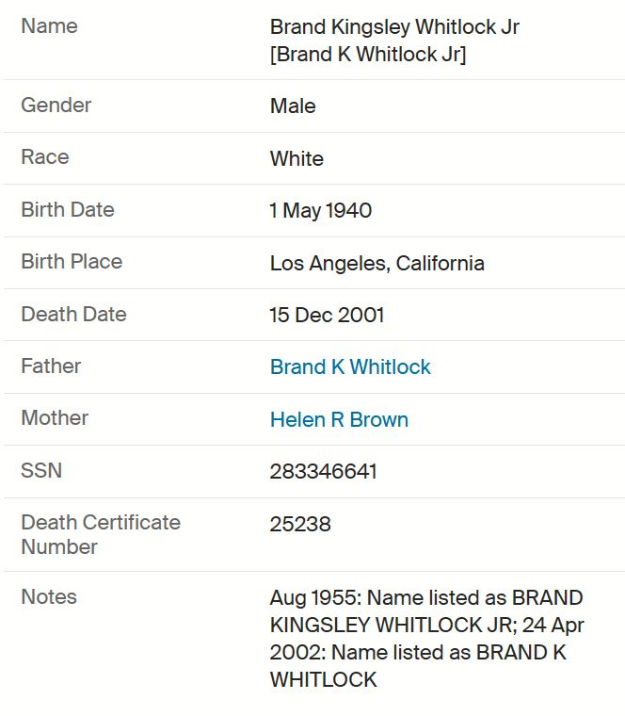625x716 pixels.
Task: Open the Helen R Brown mother link
Action: (x=339, y=419)
